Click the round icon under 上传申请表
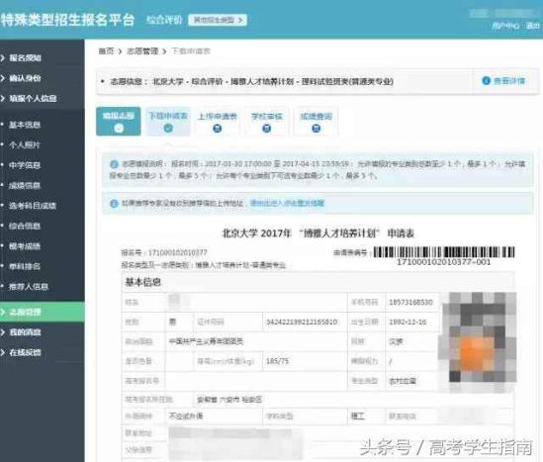The height and width of the screenshot is (462, 543). [x=218, y=129]
